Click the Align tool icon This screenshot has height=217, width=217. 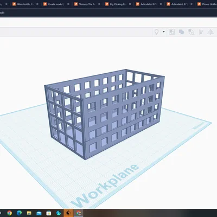pos(201,32)
